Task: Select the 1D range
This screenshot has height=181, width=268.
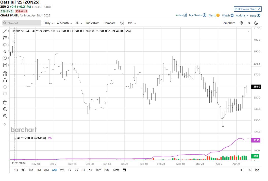Action: click(x=16, y=170)
